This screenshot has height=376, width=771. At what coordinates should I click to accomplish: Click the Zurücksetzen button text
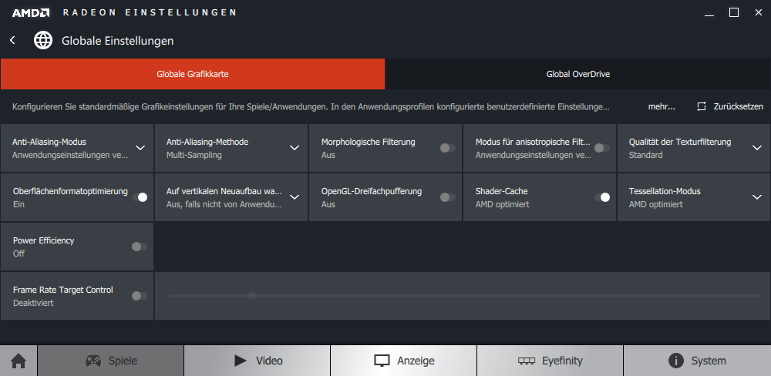pos(739,106)
